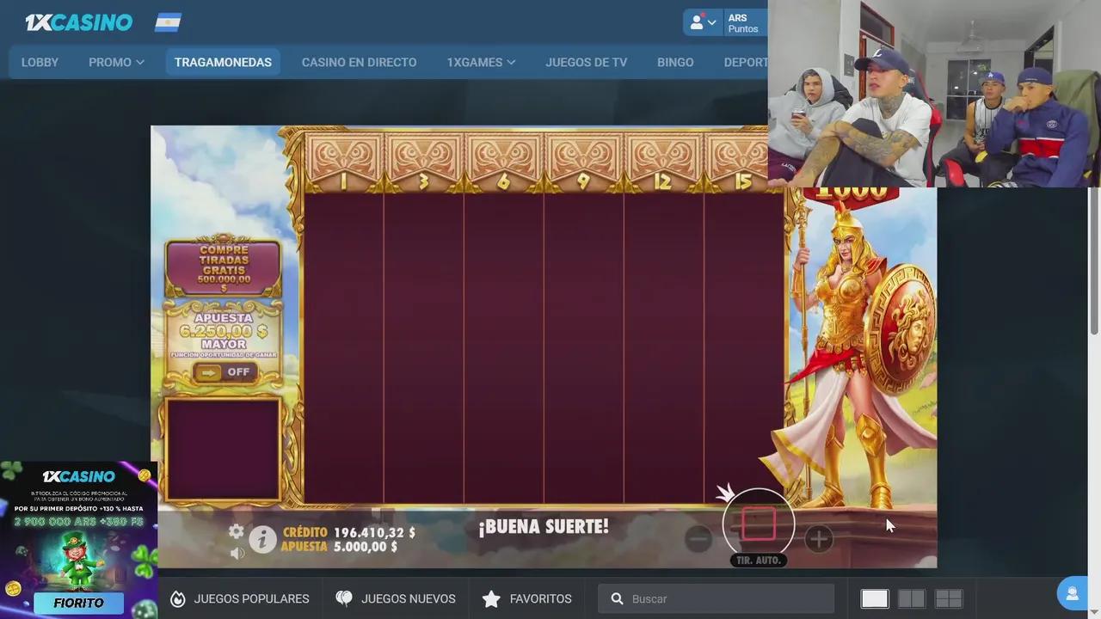Screen dimensions: 1101x619
Task: Click the star icon beside FAVORITOS
Action: (x=491, y=598)
